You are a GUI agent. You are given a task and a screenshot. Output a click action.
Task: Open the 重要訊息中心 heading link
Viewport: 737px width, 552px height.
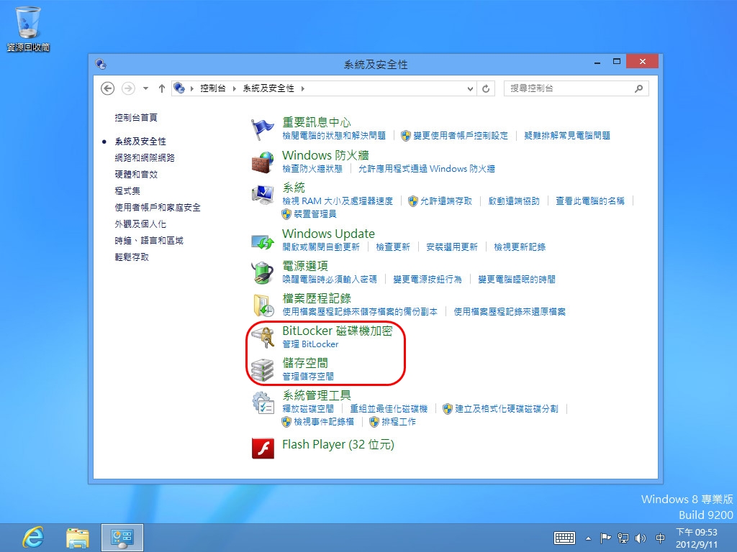pyautogui.click(x=317, y=122)
